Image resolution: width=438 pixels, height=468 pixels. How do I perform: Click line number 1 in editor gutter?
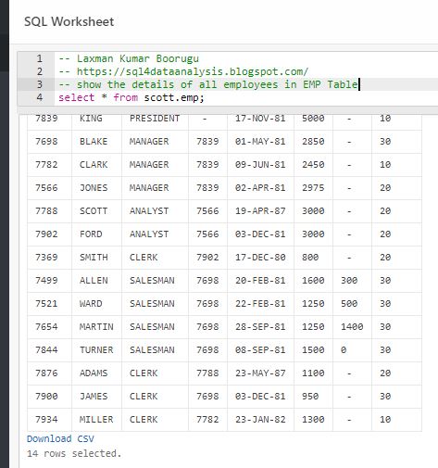40,58
